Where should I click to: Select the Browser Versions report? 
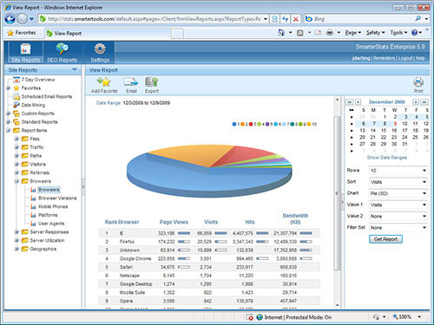[x=57, y=198]
